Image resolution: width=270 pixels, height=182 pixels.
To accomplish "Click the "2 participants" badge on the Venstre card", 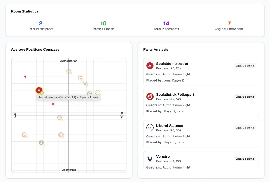I will point(245,159).
